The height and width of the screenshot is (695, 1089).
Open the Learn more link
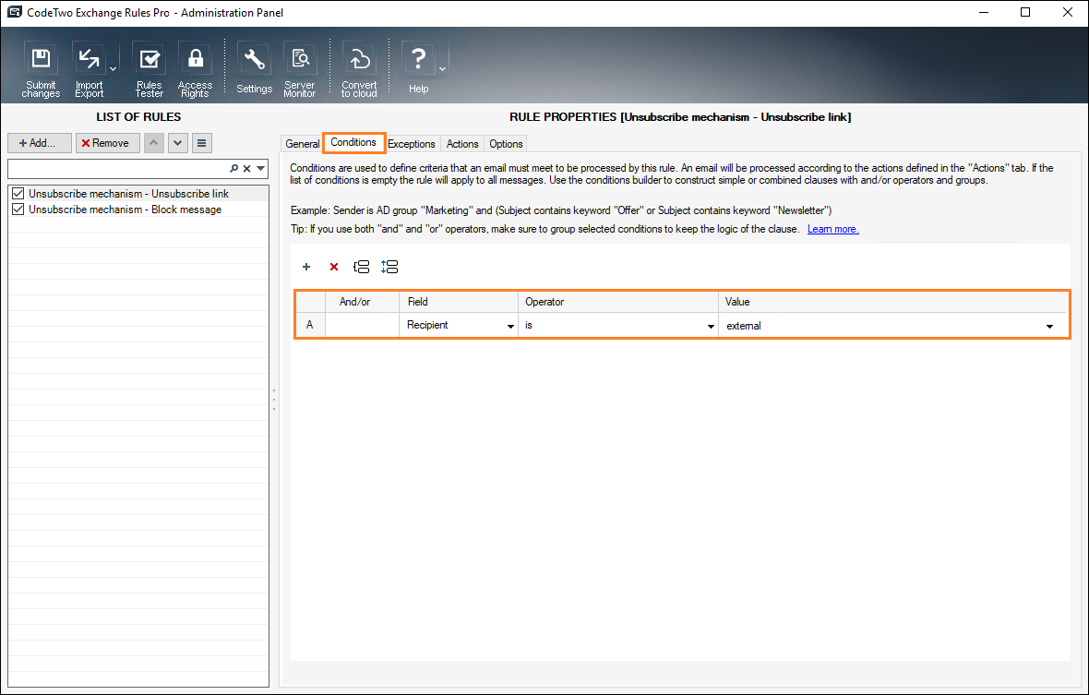pos(832,229)
